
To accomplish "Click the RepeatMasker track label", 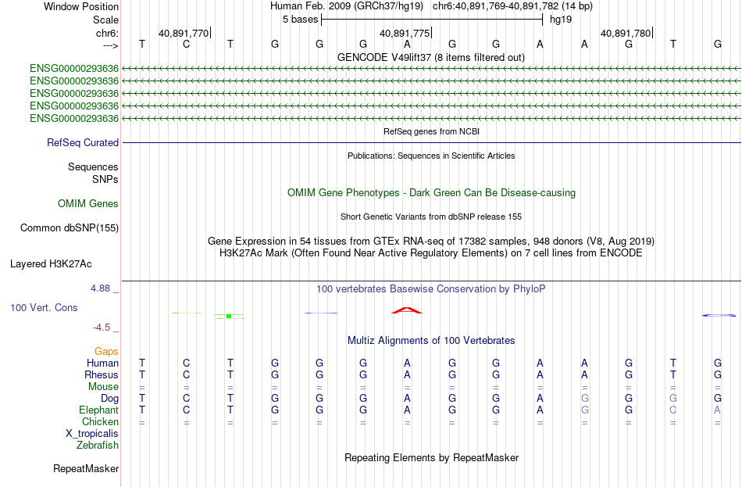I will click(86, 468).
